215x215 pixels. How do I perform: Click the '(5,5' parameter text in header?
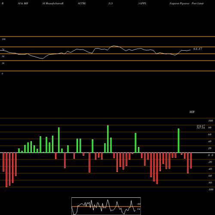111,3
